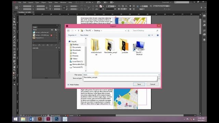Select the Page tool

coord(14,22)
